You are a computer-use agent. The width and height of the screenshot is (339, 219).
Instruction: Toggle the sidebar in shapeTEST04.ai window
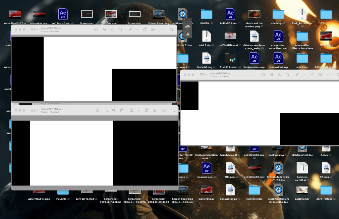point(33,110)
